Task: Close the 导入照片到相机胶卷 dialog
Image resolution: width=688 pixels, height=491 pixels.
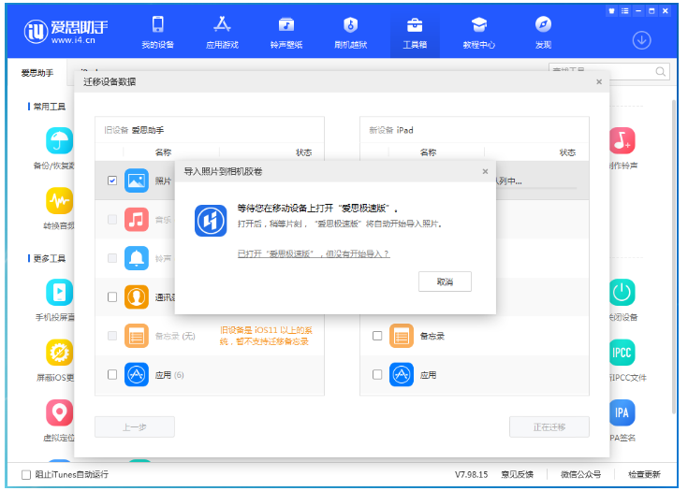Action: (x=485, y=171)
